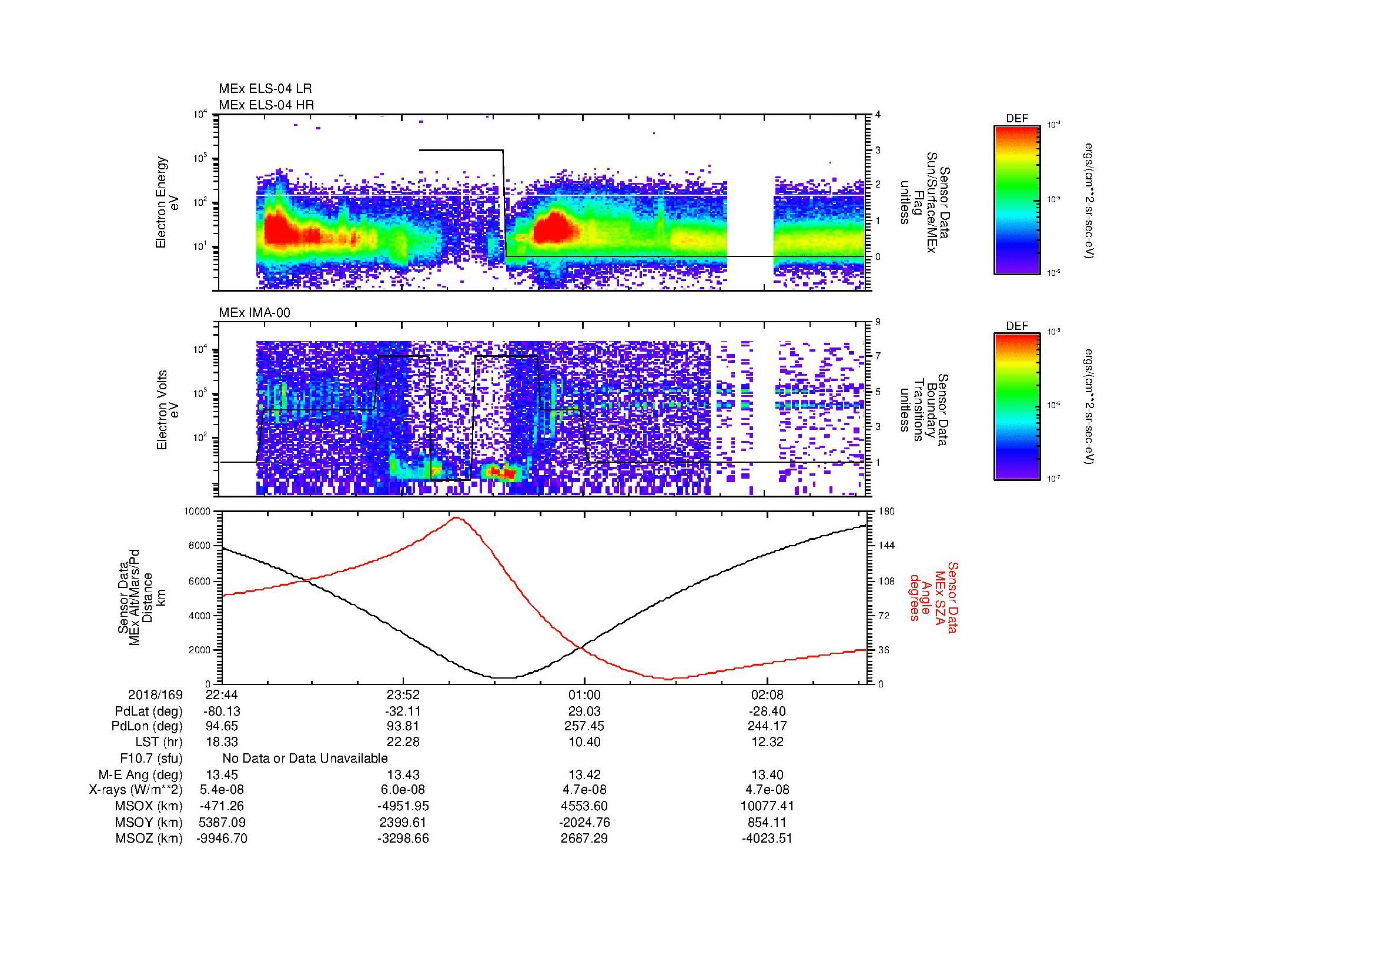The width and height of the screenshot is (1375, 972).
Task: Click the 'MSOZ (km)' row label
Action: (149, 839)
